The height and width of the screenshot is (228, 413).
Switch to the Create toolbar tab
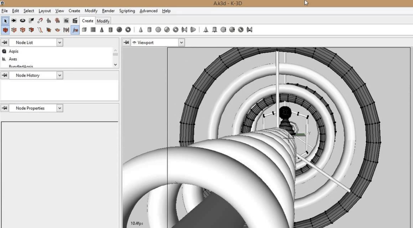(87, 21)
